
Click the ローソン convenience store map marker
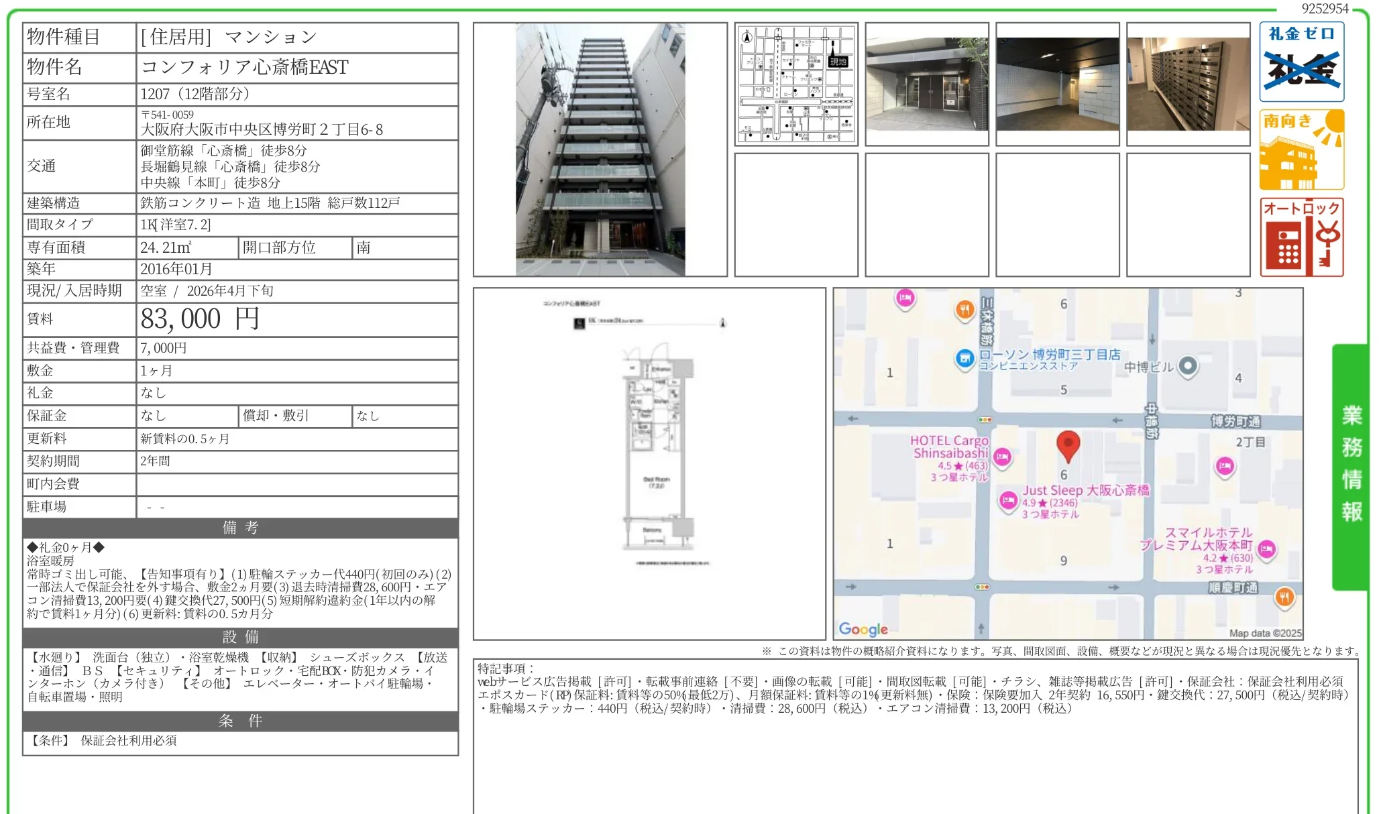[x=964, y=359]
